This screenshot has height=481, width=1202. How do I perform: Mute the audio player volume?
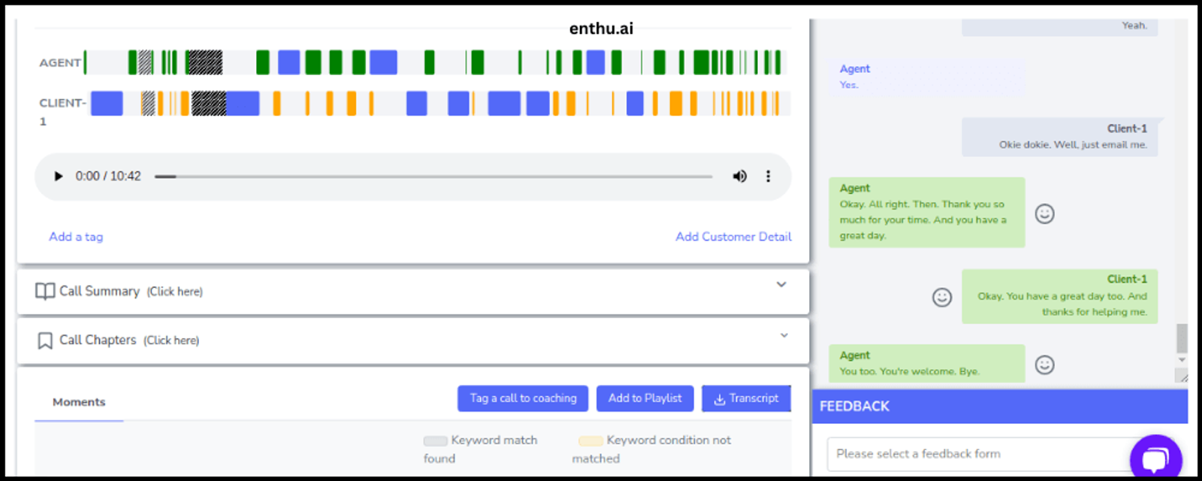tap(740, 177)
